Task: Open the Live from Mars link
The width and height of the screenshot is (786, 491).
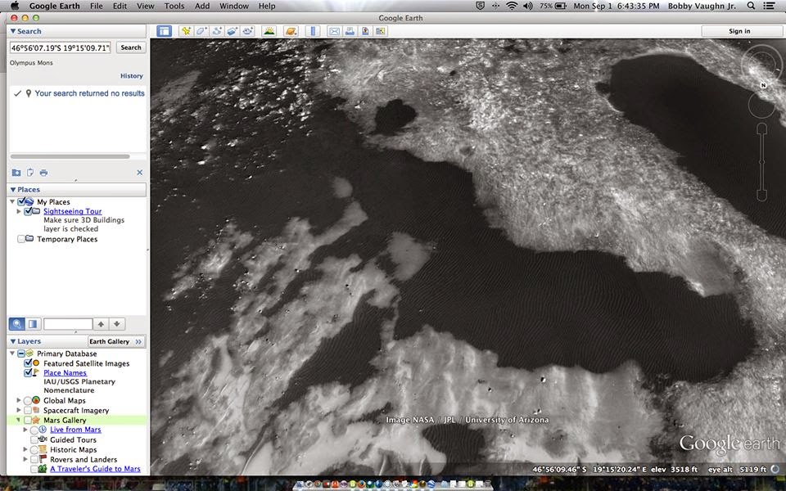Action: point(75,430)
